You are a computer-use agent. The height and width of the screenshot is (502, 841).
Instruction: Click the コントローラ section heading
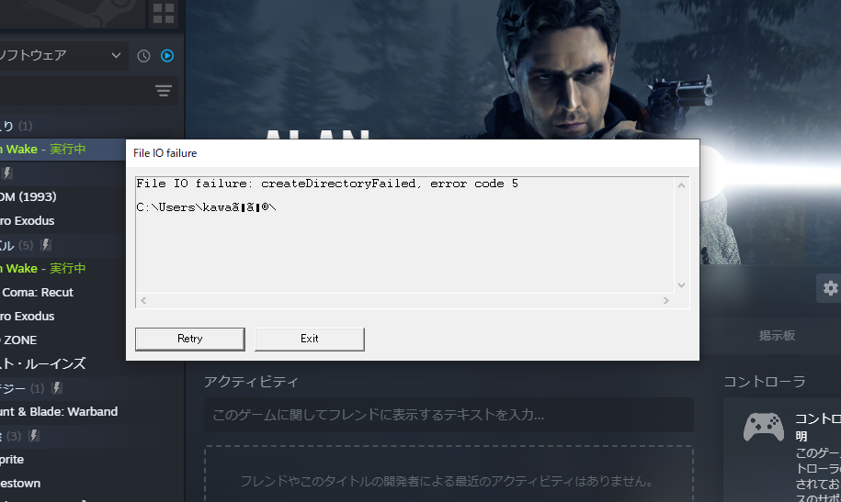[765, 382]
